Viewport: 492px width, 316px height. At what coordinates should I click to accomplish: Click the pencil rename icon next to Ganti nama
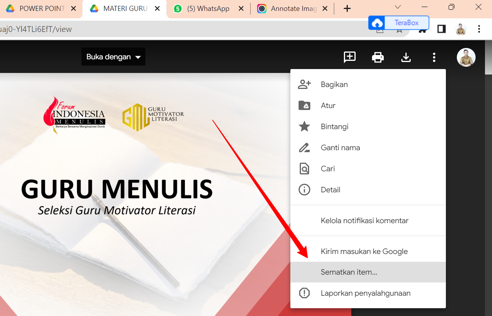(304, 147)
